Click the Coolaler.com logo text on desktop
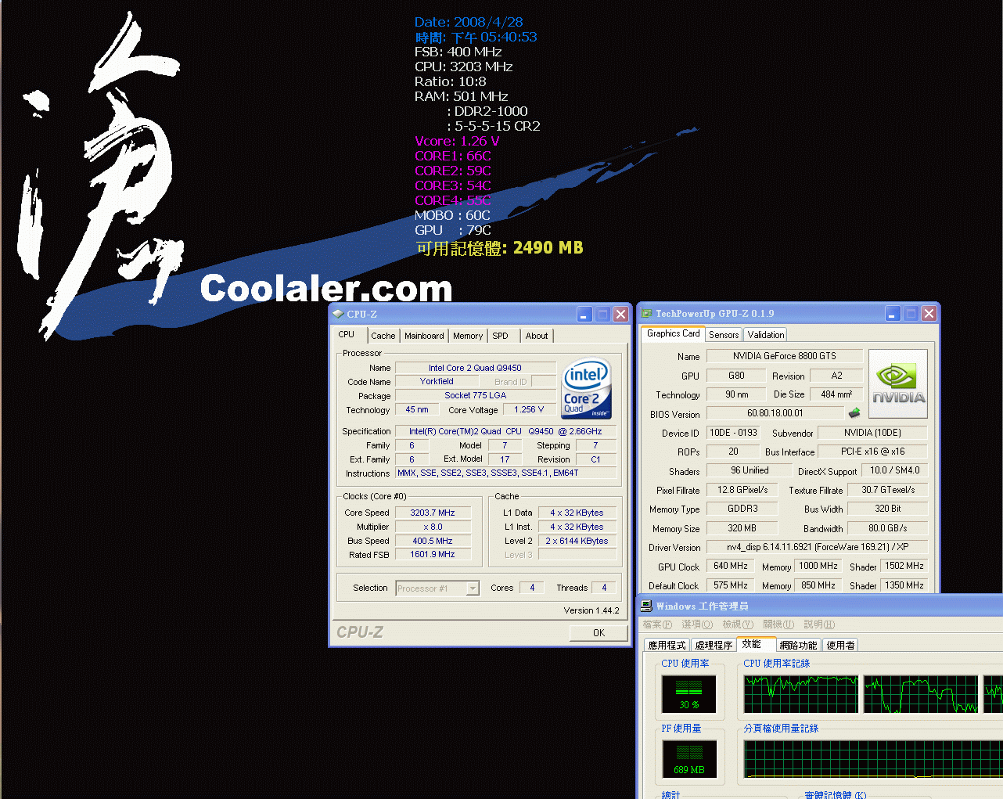This screenshot has width=1003, height=799. pyautogui.click(x=326, y=289)
